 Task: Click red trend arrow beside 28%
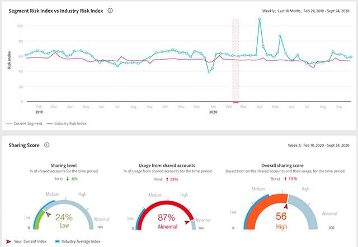pyautogui.click(x=167, y=179)
